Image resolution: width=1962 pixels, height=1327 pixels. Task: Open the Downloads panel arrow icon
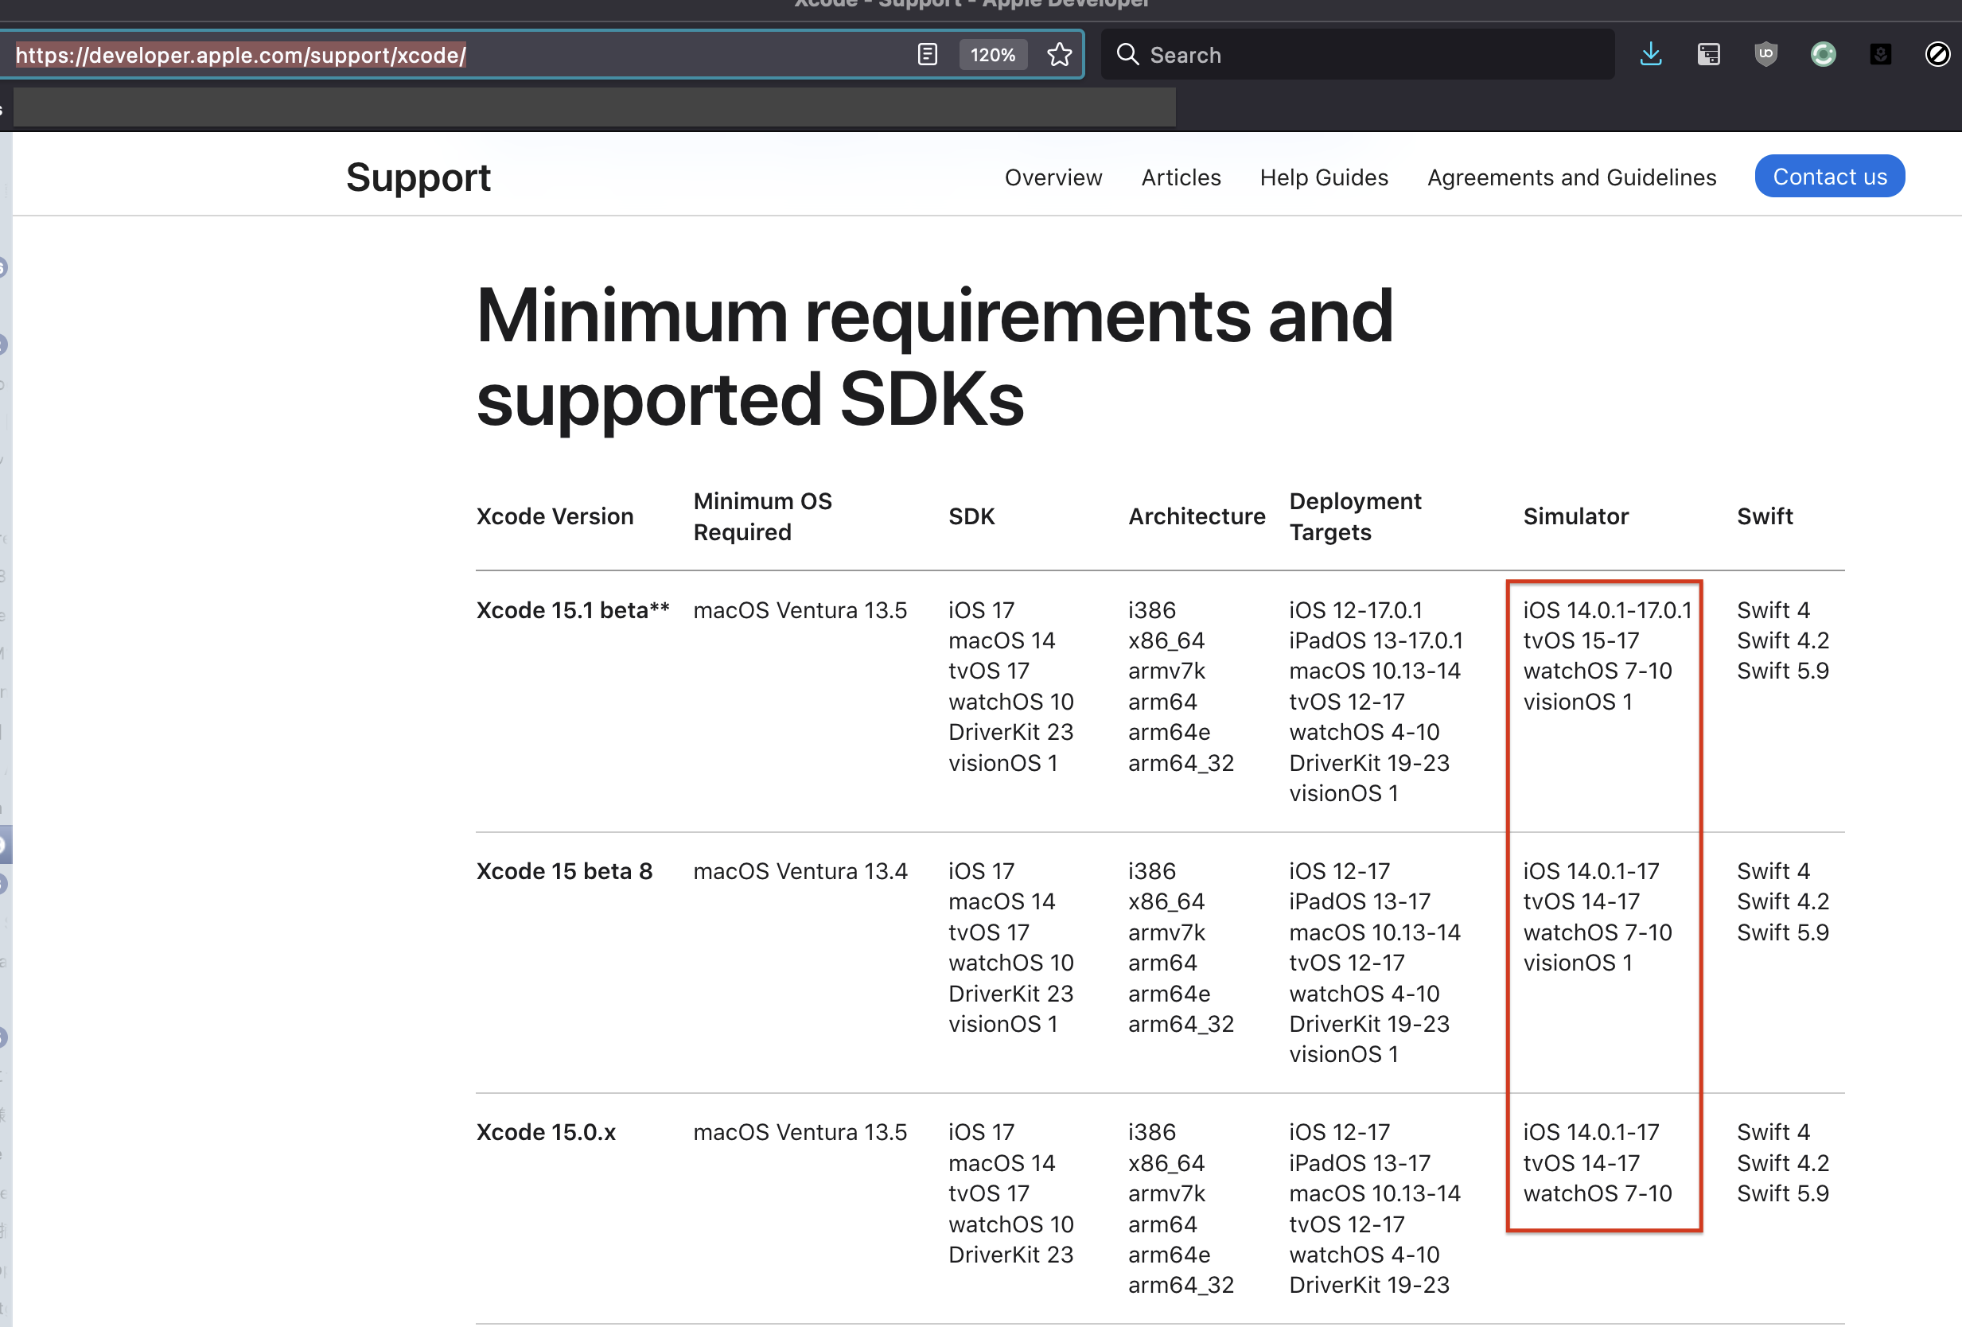(1650, 55)
